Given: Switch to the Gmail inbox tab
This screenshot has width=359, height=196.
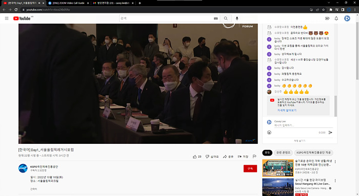Looking at the screenshot, I should point(113,3).
